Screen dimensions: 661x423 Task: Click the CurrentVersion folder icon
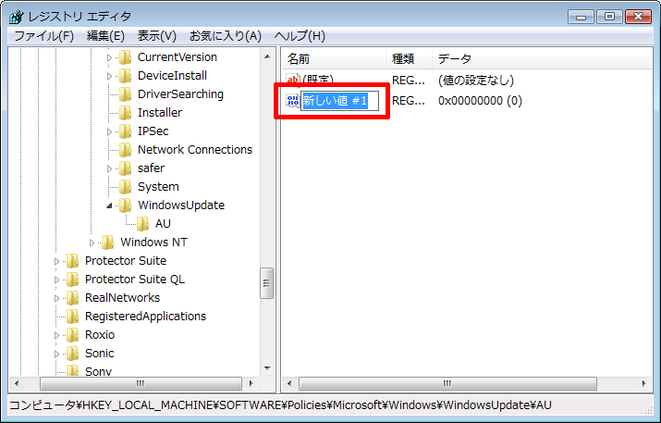pyautogui.click(x=125, y=57)
